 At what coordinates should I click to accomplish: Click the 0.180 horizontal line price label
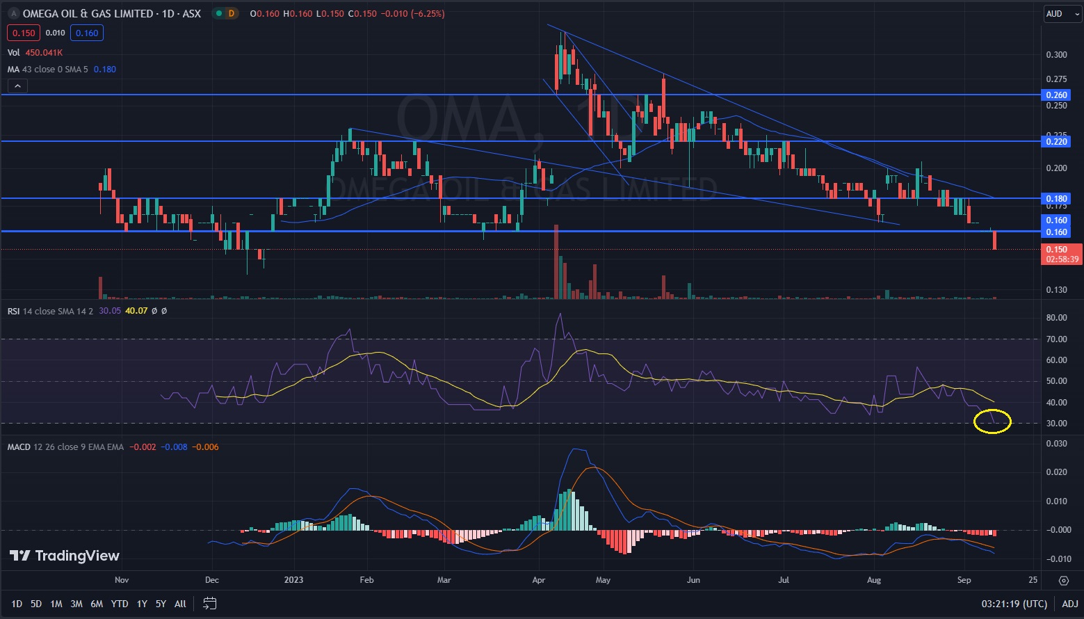point(1056,198)
